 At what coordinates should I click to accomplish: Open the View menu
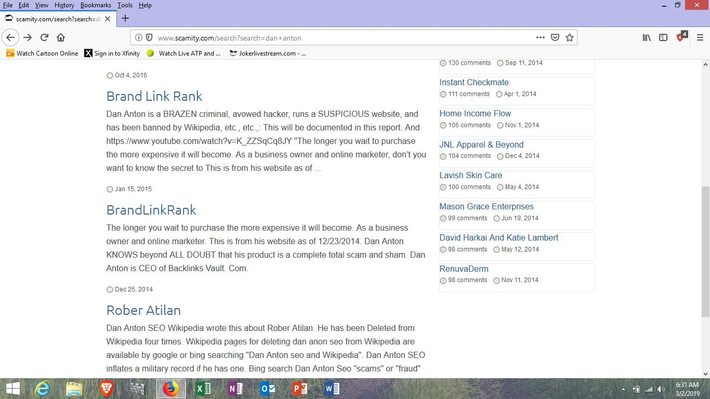pyautogui.click(x=42, y=5)
